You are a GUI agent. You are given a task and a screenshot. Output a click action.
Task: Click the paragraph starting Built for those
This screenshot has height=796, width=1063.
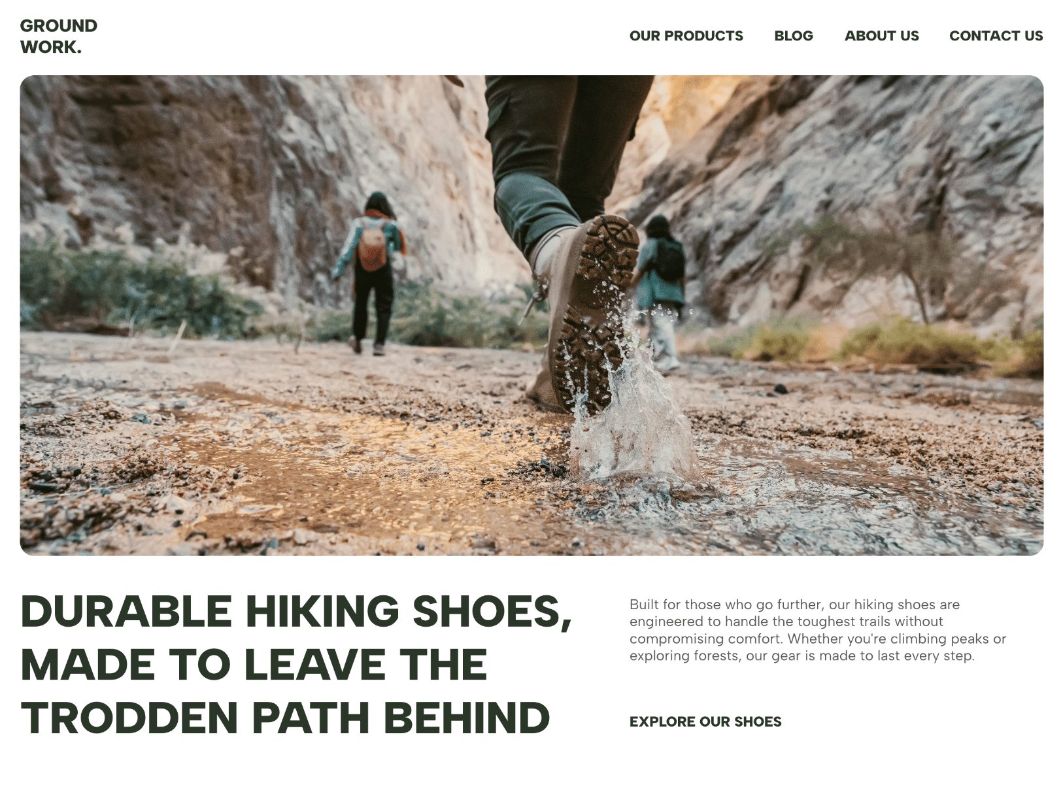[817, 630]
